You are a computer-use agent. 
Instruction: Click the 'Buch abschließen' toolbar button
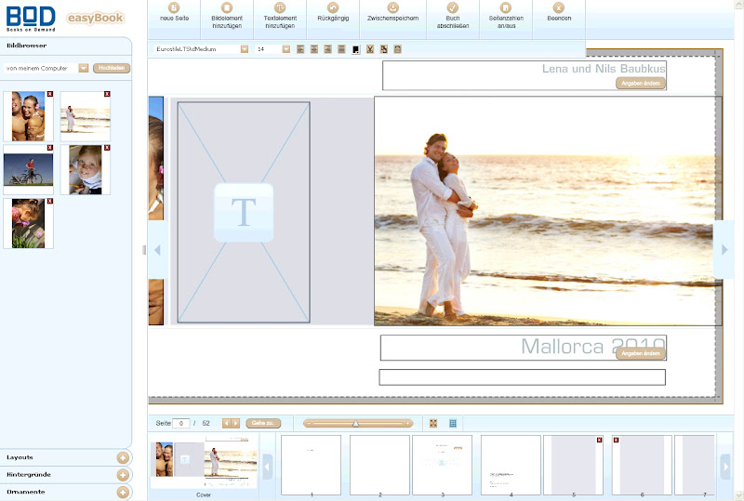pos(453,15)
